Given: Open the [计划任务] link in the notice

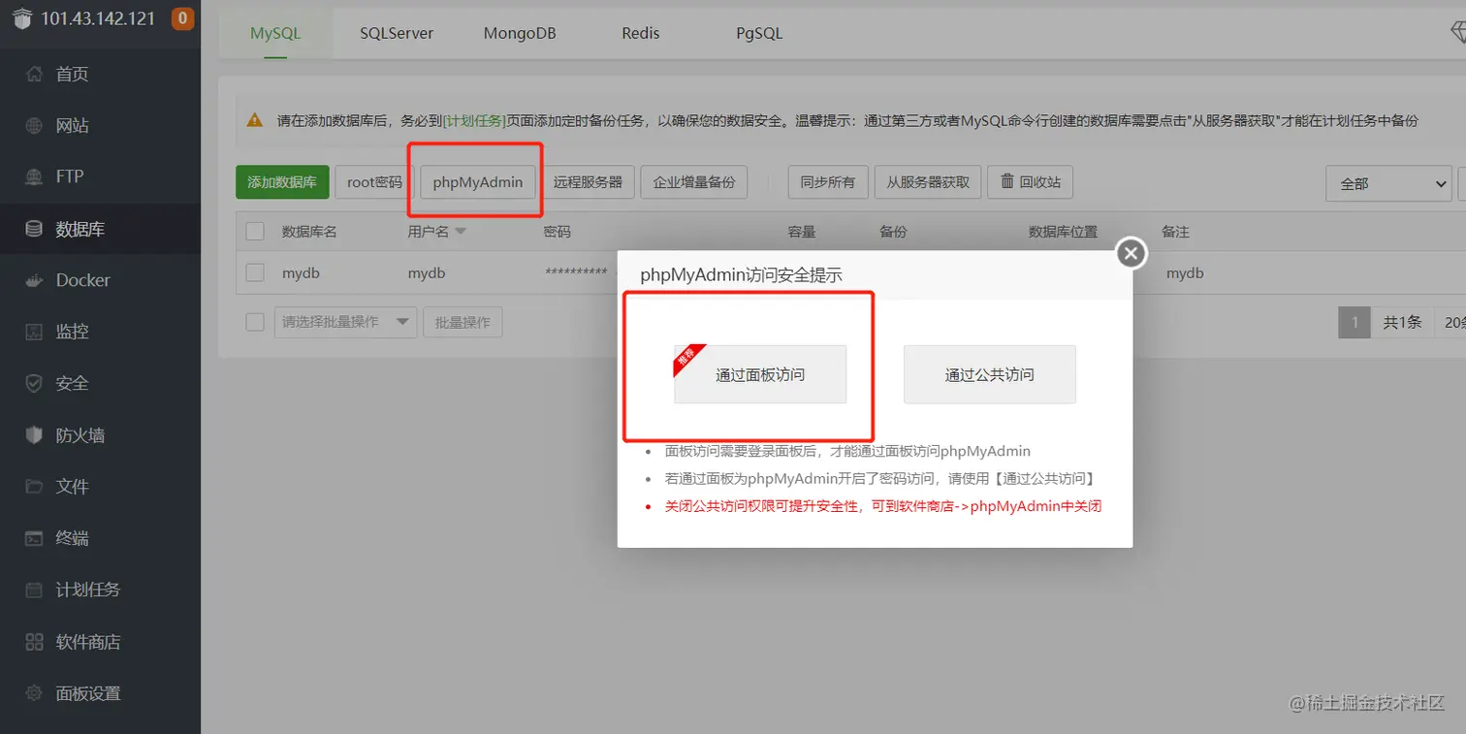Looking at the screenshot, I should coord(475,121).
